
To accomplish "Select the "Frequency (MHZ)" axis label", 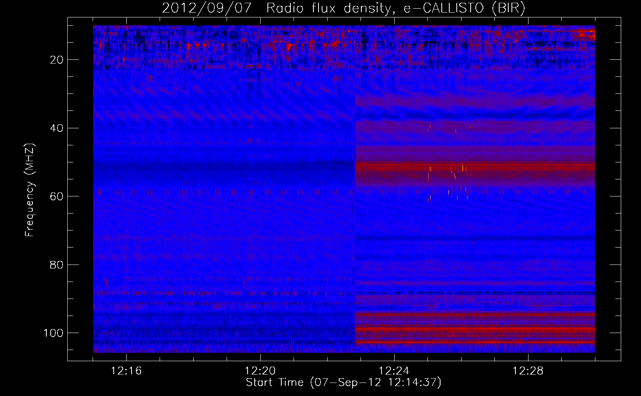I will 30,190.
